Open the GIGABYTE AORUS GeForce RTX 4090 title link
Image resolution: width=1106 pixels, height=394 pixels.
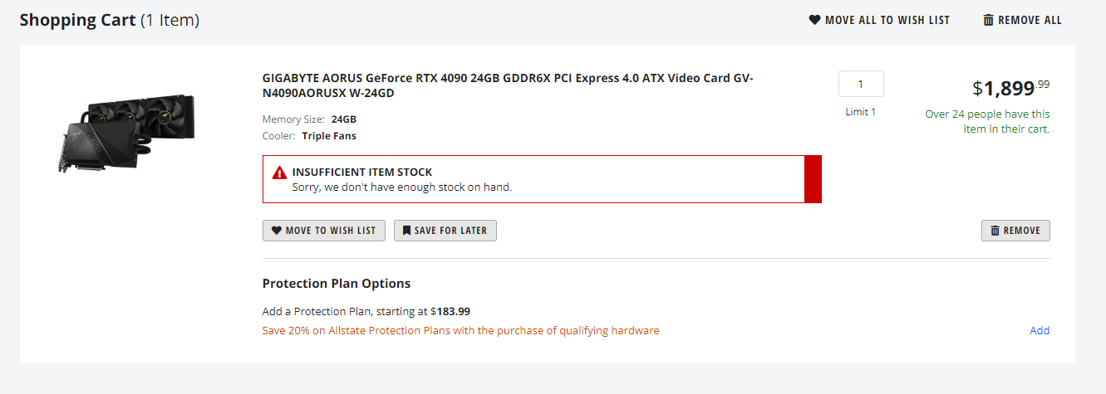(508, 85)
